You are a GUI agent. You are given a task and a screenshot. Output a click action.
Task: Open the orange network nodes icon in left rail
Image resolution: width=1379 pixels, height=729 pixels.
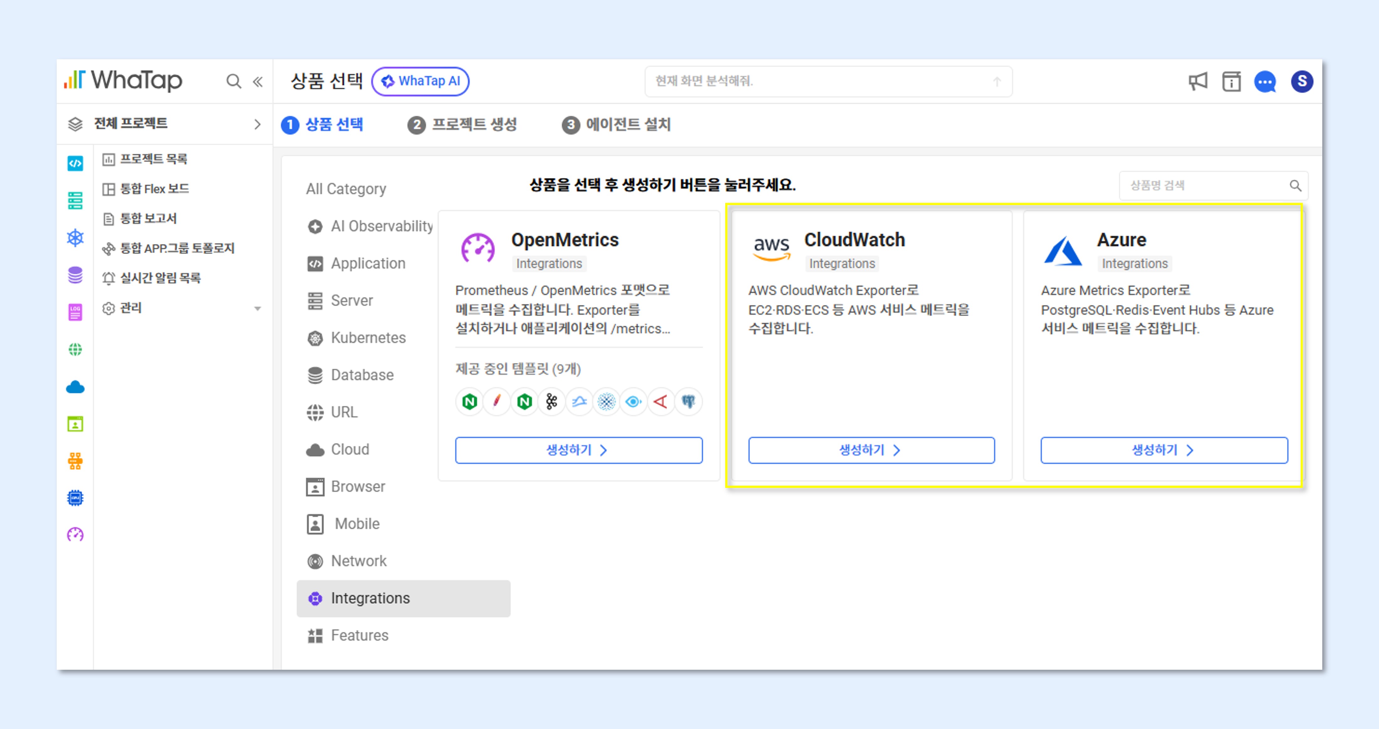coord(75,461)
